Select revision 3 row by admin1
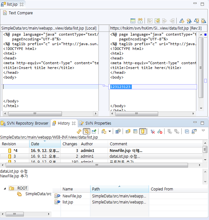209x220 pixels. 101,156
